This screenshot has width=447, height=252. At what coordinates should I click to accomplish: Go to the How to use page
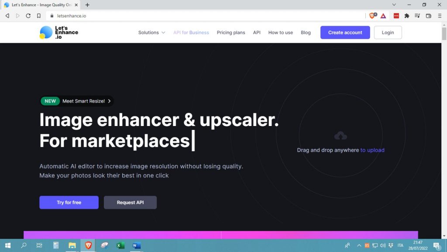[280, 33]
